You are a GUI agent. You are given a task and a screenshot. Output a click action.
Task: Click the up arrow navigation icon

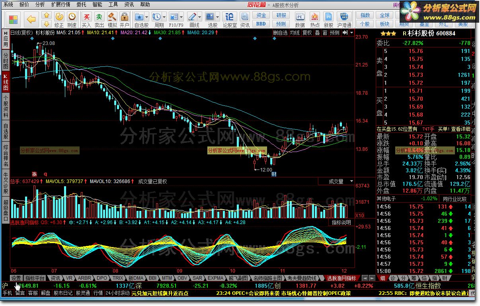pos(47,16)
